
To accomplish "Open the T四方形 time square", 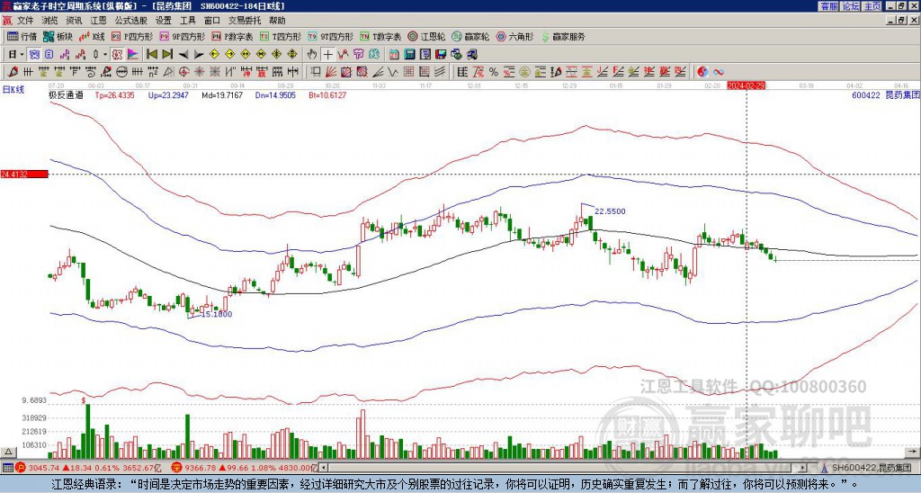I will tap(281, 36).
